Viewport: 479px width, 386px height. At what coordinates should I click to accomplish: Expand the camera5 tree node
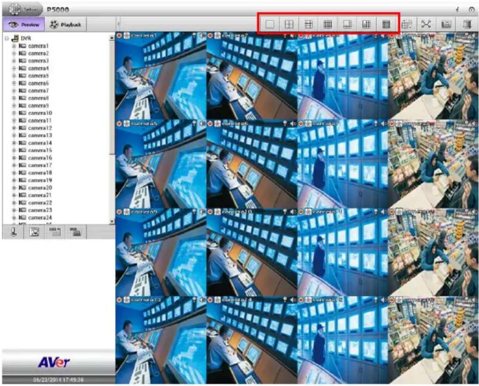pyautogui.click(x=14, y=76)
